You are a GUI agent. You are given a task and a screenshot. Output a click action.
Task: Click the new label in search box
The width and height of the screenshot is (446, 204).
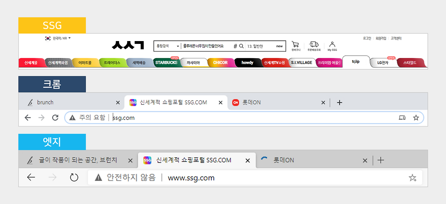(x=279, y=46)
